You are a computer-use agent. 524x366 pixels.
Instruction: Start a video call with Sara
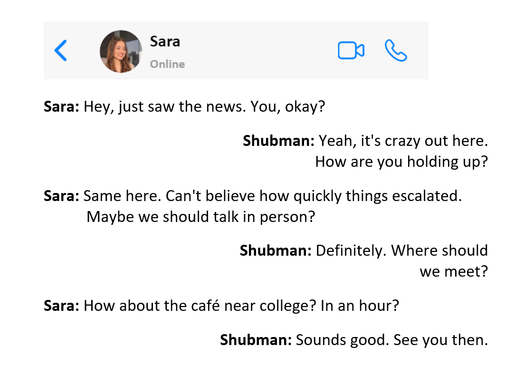coord(351,50)
